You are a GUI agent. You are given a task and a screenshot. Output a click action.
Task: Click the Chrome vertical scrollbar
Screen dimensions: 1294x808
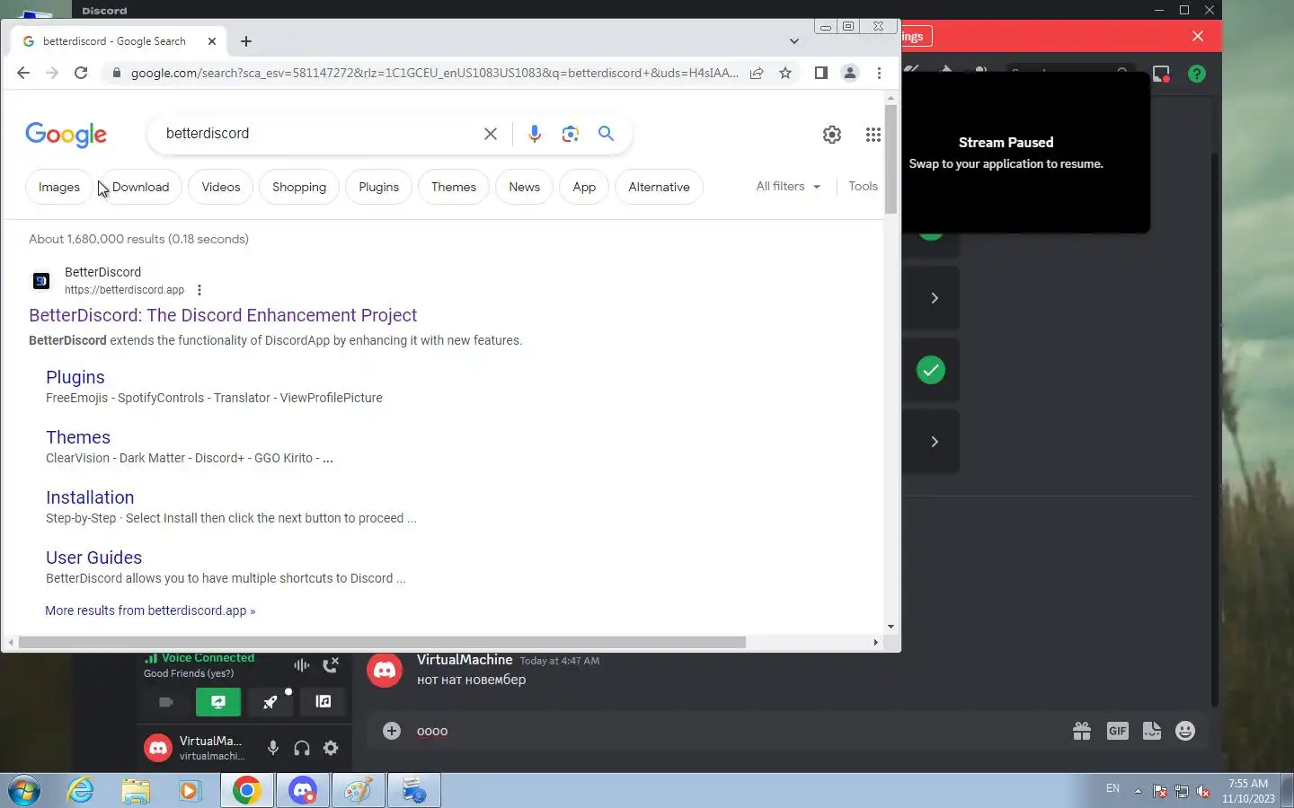tap(891, 159)
